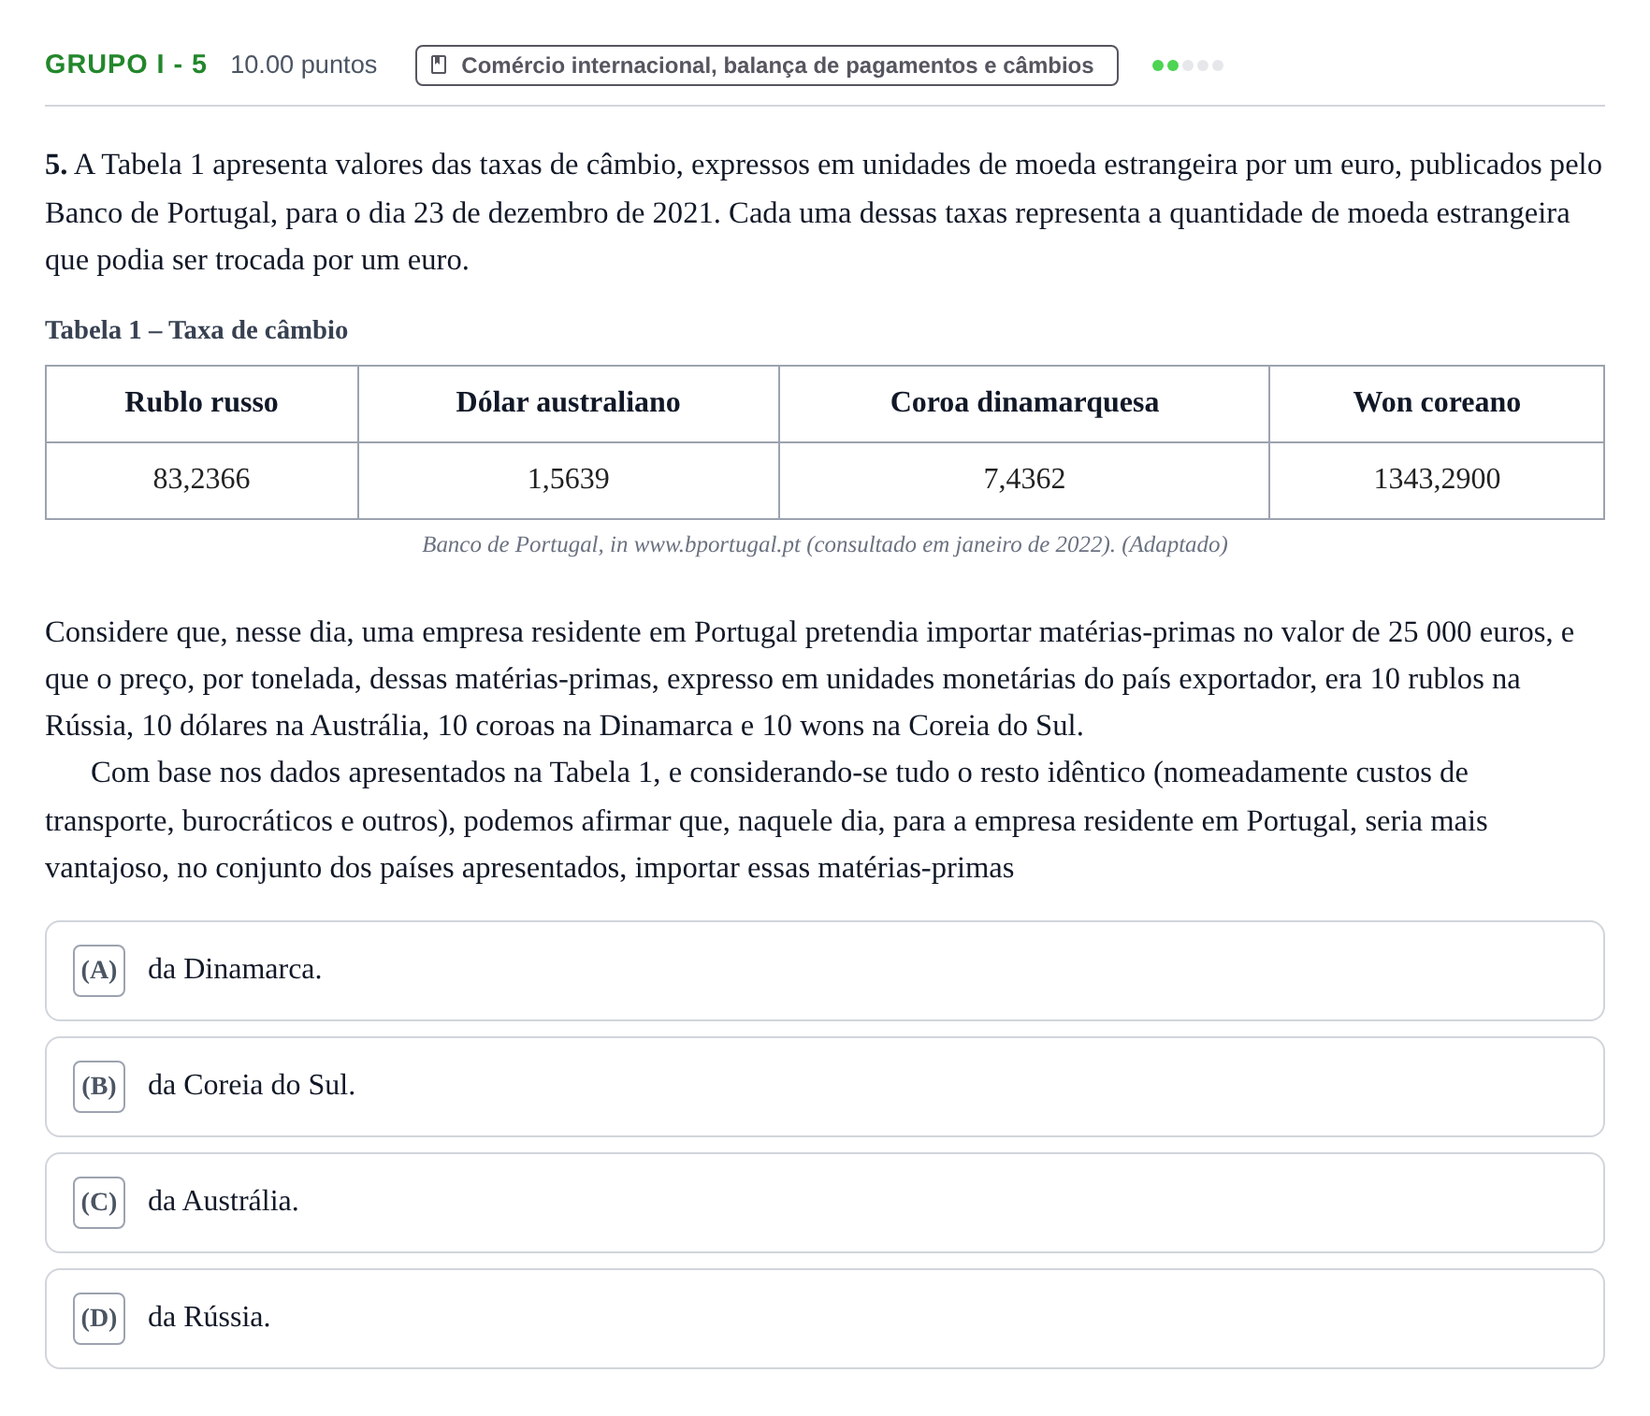Select answer option da Dinamarca
Screen dimensions: 1650x1416
824,971
